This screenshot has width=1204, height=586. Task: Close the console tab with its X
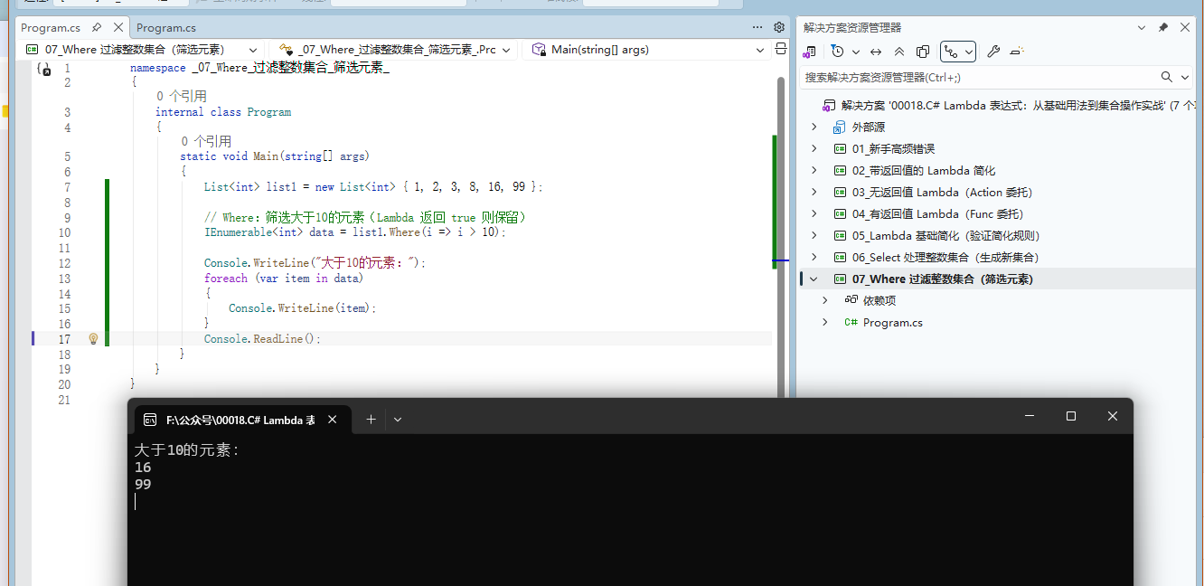[x=333, y=420]
